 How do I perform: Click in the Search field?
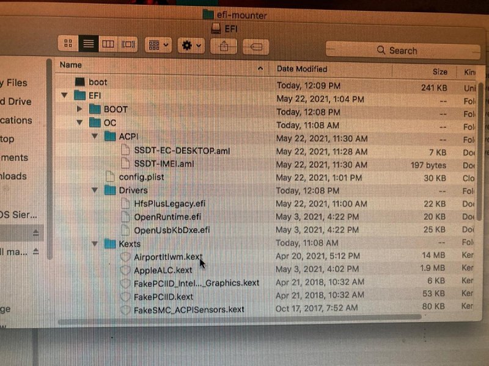403,50
